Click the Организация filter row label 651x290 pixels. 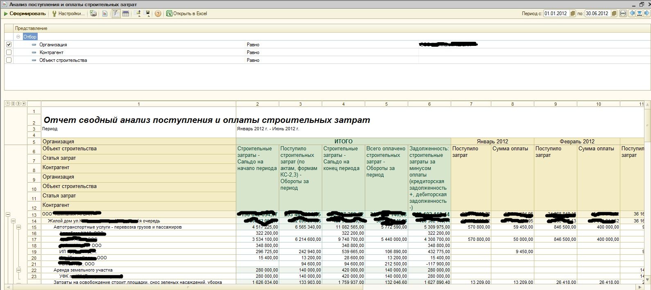(x=53, y=45)
